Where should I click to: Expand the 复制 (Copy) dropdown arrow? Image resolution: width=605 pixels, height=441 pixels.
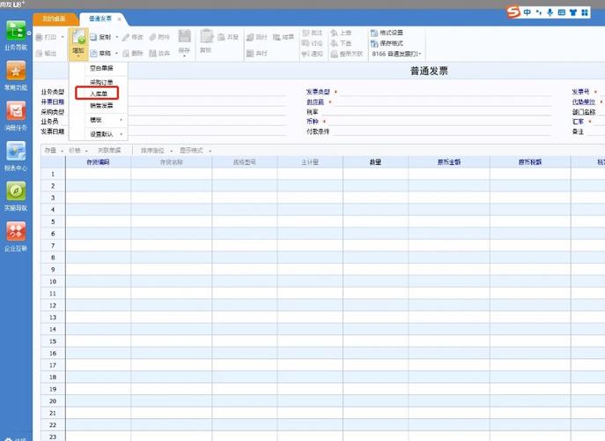117,37
